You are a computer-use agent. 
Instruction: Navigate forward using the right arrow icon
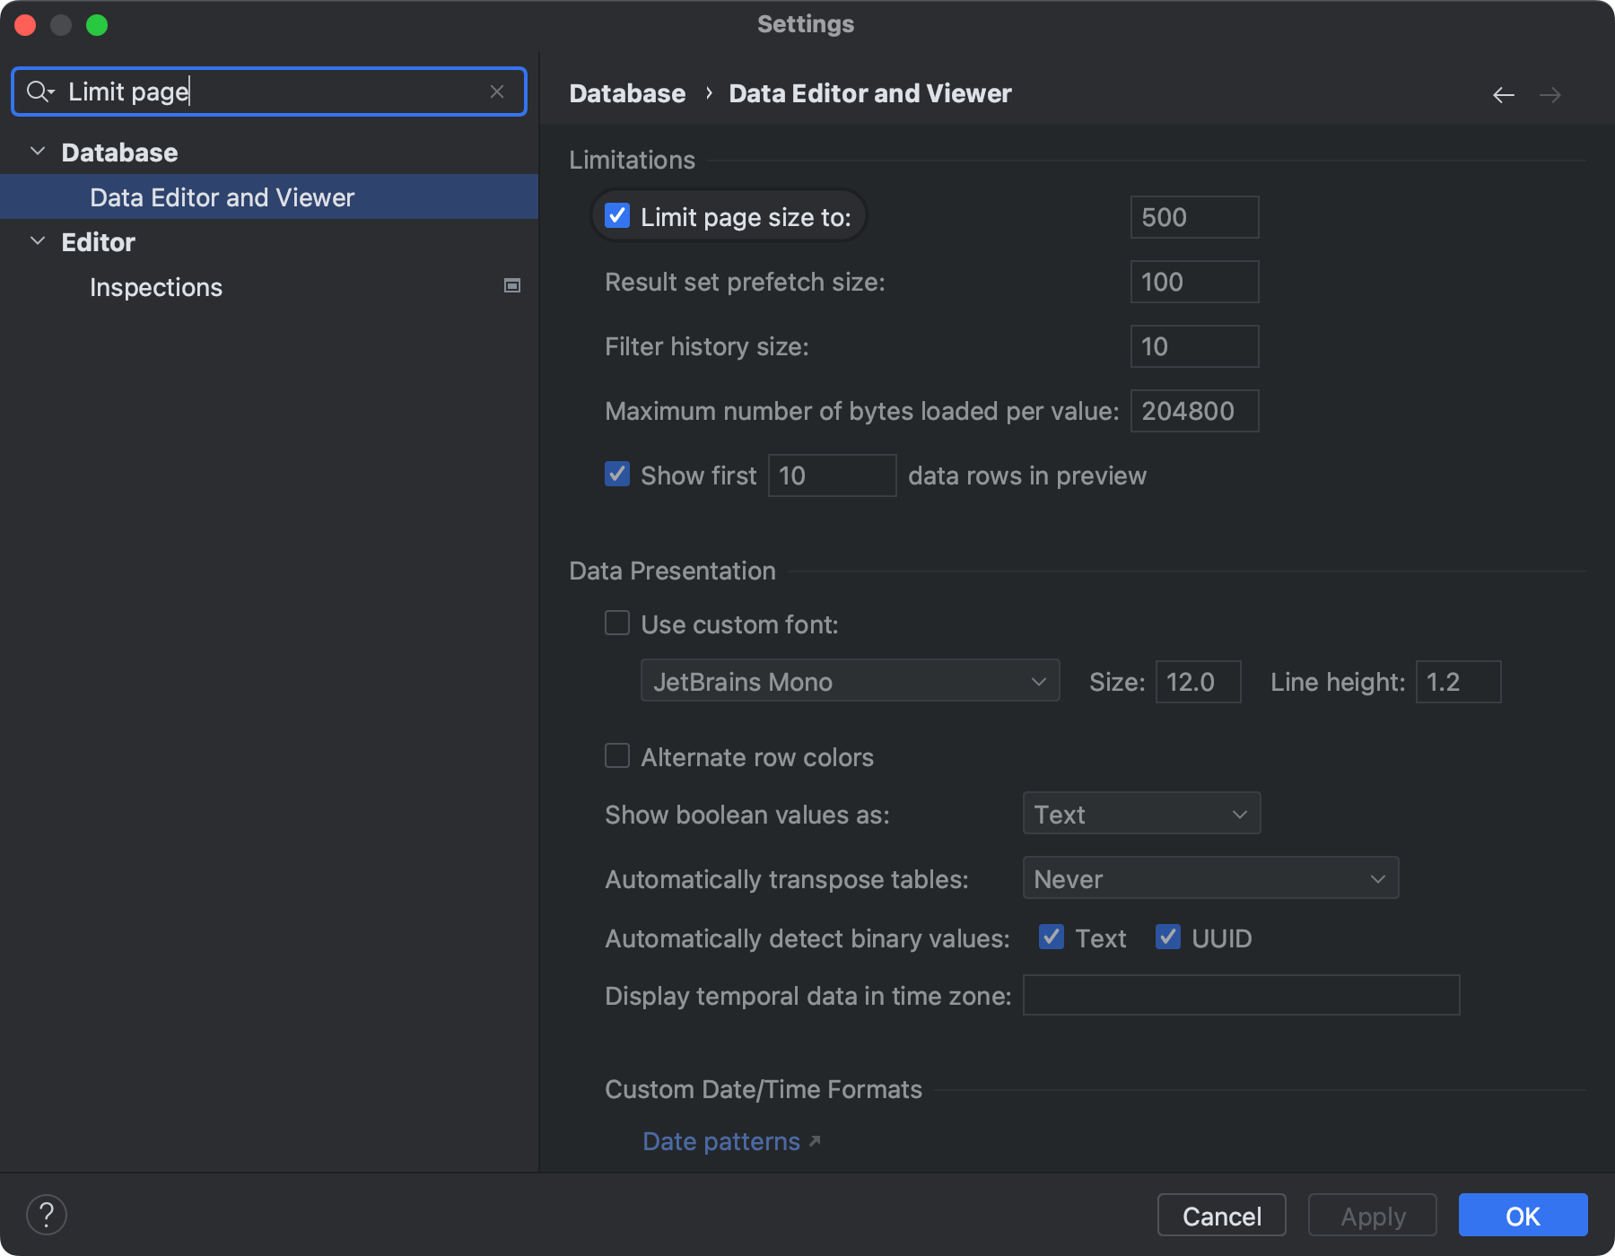[1551, 94]
